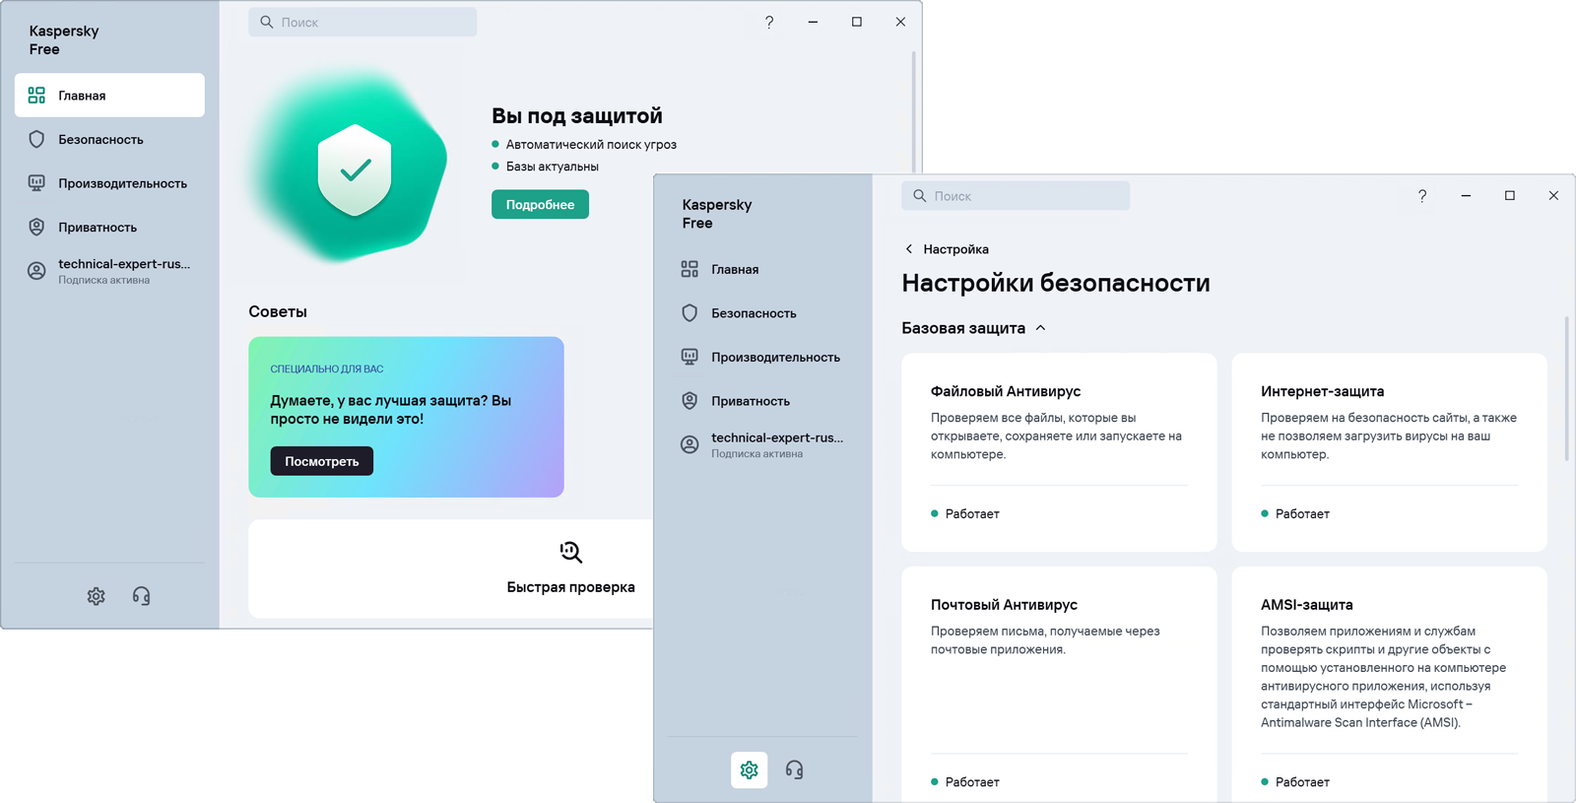Click the Настройка breadcrumb link

pos(955,249)
